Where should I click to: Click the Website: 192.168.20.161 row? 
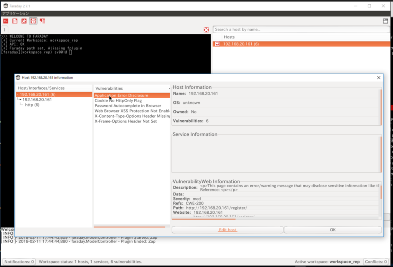click(276, 213)
